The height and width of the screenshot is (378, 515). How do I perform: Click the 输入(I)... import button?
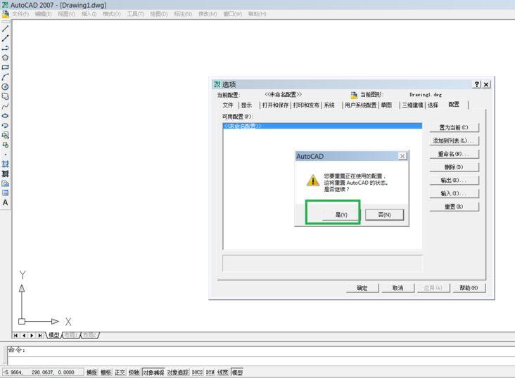coord(454,194)
